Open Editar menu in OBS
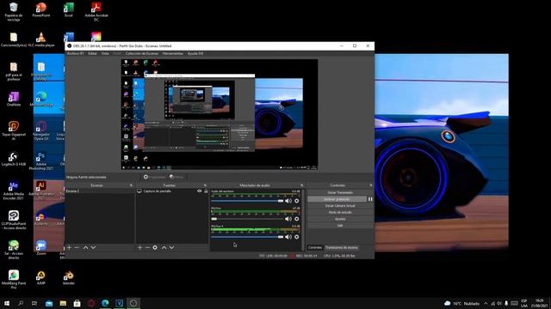 point(92,53)
